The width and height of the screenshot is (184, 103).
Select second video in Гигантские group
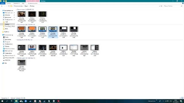coord(32,17)
